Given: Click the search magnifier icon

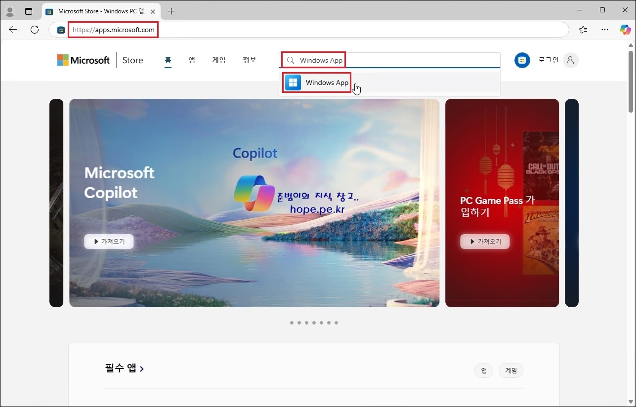Looking at the screenshot, I should (x=291, y=60).
